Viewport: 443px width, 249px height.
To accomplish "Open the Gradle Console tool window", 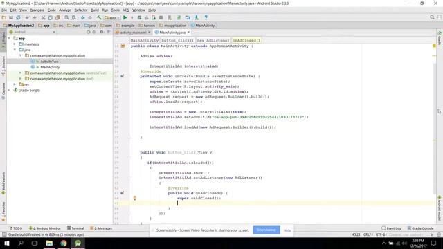I will click(420, 228).
